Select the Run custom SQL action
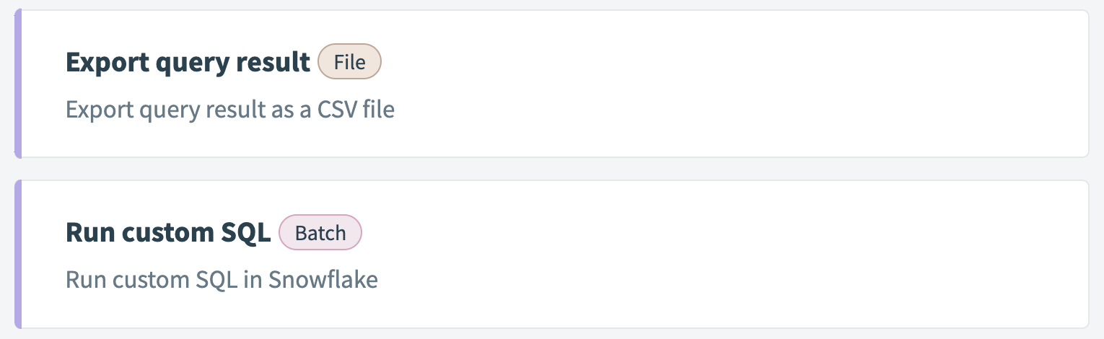Image resolution: width=1104 pixels, height=339 pixels. click(x=167, y=233)
